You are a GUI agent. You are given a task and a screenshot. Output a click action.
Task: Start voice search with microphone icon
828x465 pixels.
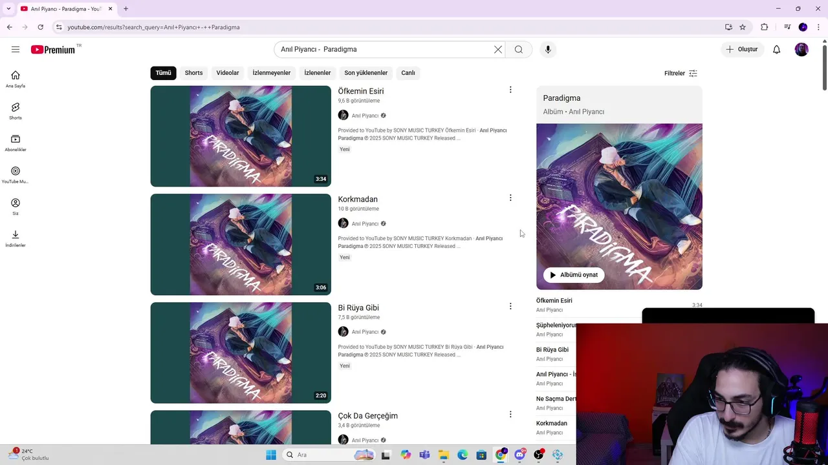coord(548,49)
